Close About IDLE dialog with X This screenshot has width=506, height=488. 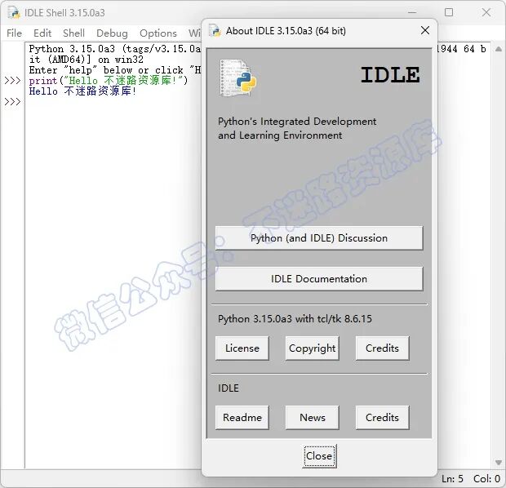(425, 31)
